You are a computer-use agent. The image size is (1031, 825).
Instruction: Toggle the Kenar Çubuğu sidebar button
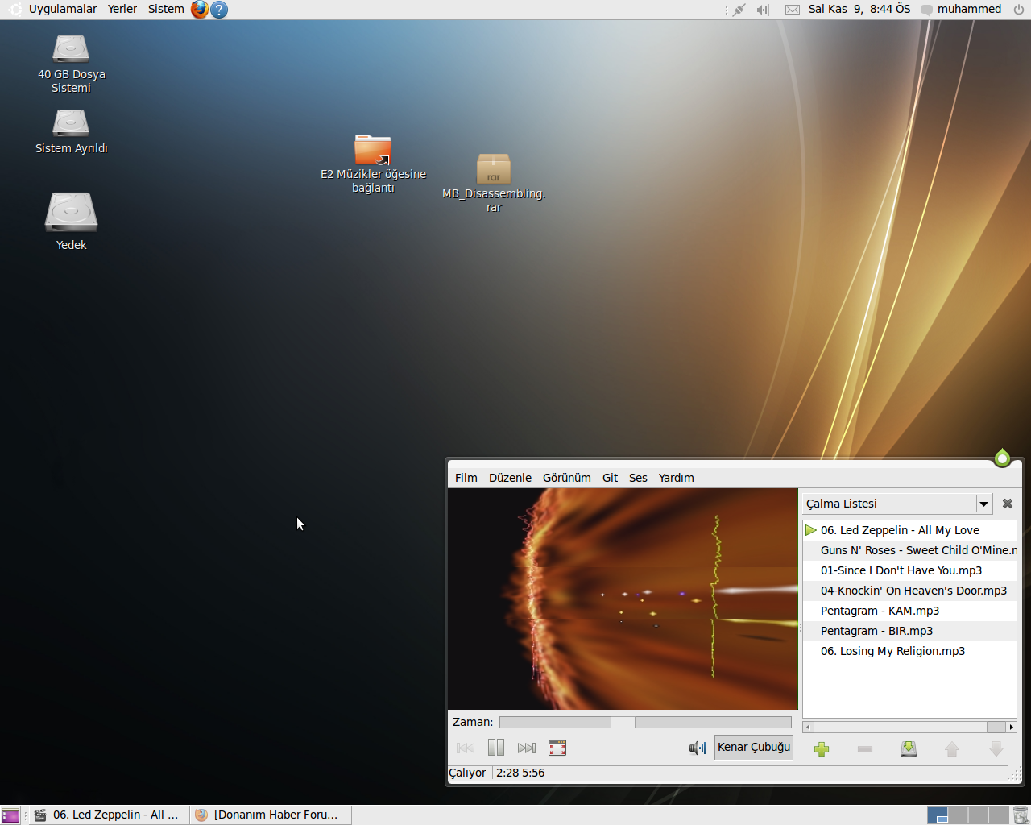(x=753, y=747)
